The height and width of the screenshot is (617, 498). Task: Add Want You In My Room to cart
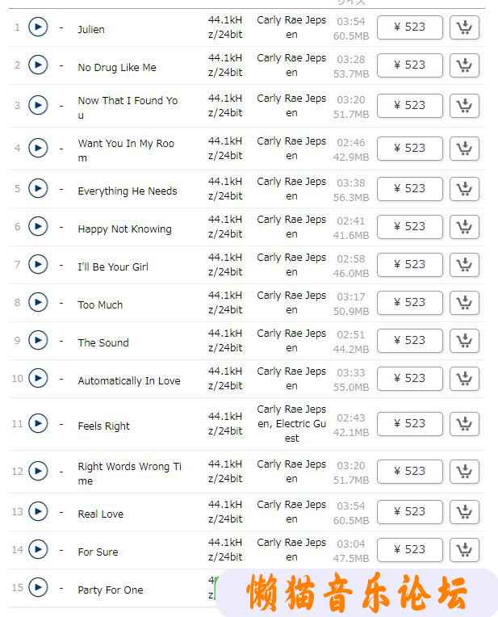coord(464,149)
